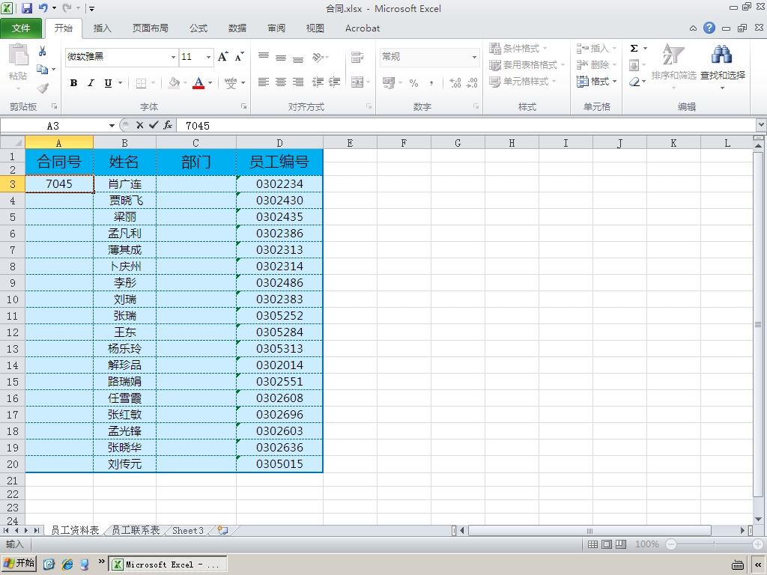The width and height of the screenshot is (767, 575).
Task: Click the Fill Color paint bucket icon
Action: coord(174,82)
